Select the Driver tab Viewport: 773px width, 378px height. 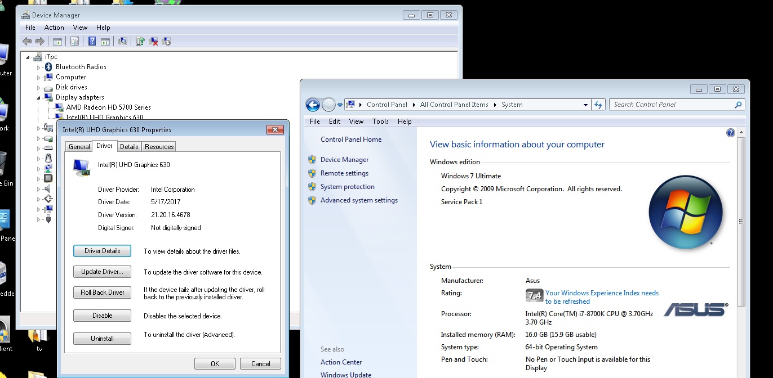(x=104, y=146)
